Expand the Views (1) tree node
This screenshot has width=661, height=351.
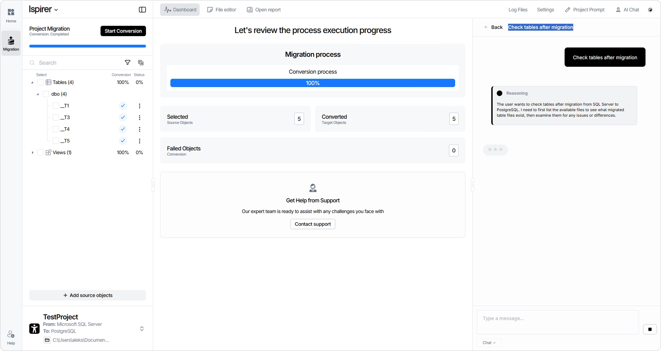(32, 152)
